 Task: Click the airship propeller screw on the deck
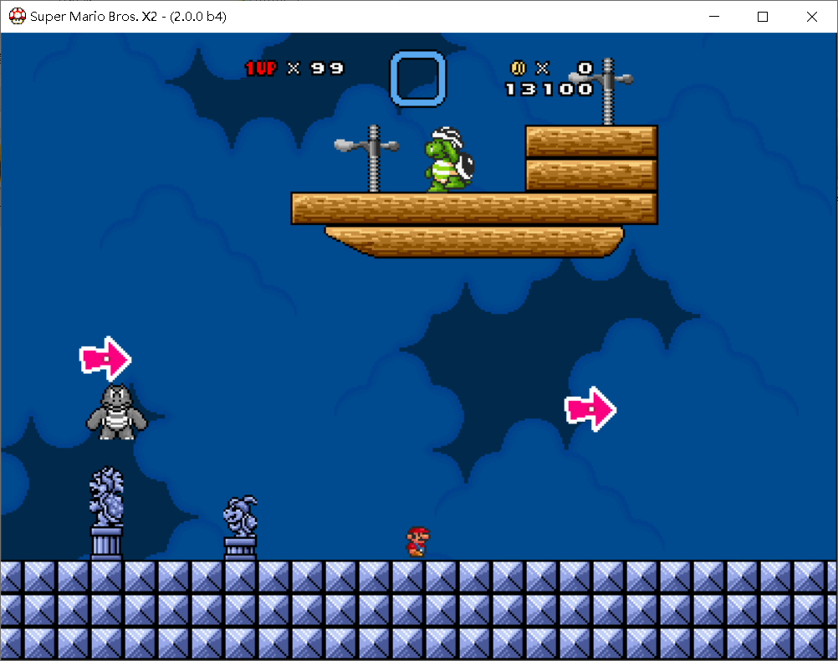pos(367,158)
